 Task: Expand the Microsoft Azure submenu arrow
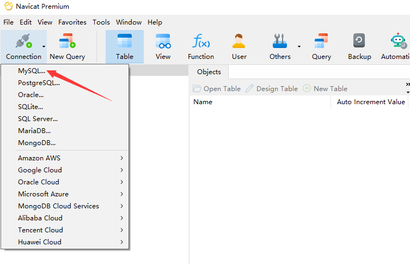(121, 194)
